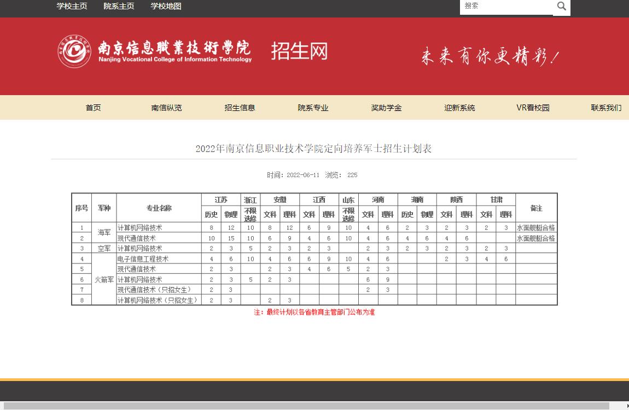
Task: Open the 院系主页 link
Action: (x=119, y=7)
